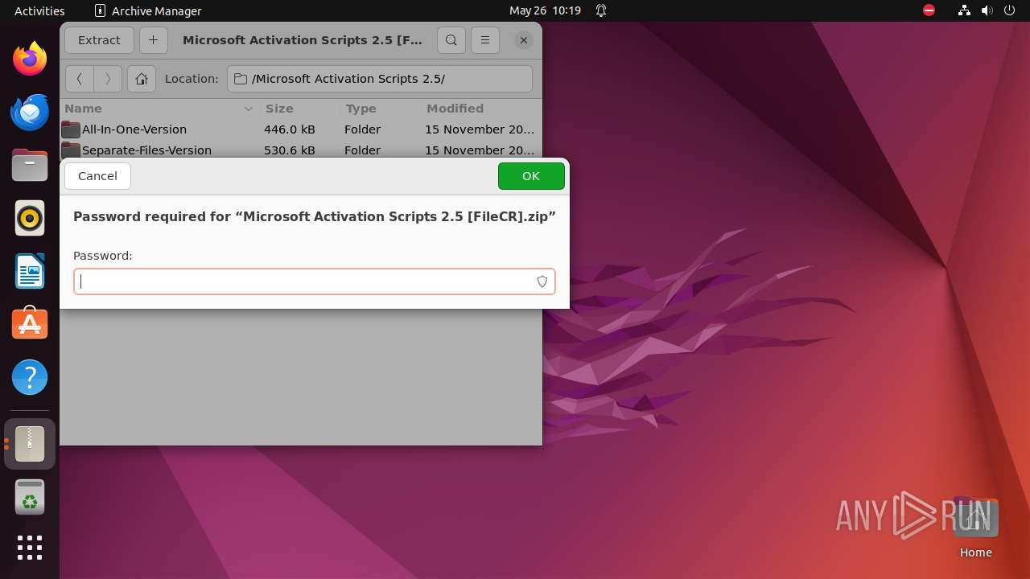
Task: Go forward to next location
Action: pyautogui.click(x=108, y=79)
